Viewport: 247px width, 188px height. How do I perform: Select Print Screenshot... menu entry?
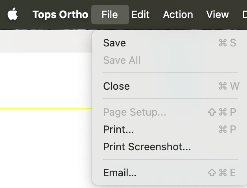click(x=147, y=147)
